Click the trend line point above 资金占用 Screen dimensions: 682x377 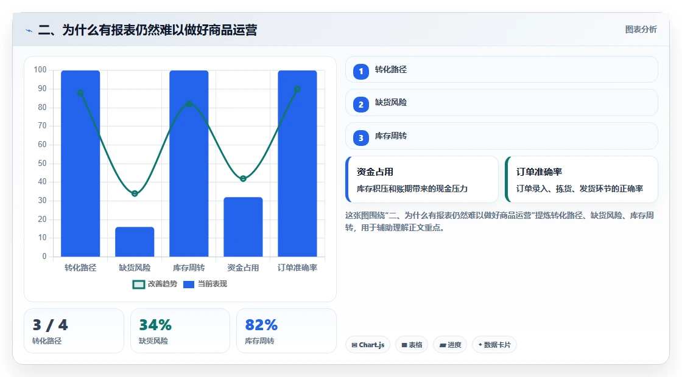coord(243,179)
